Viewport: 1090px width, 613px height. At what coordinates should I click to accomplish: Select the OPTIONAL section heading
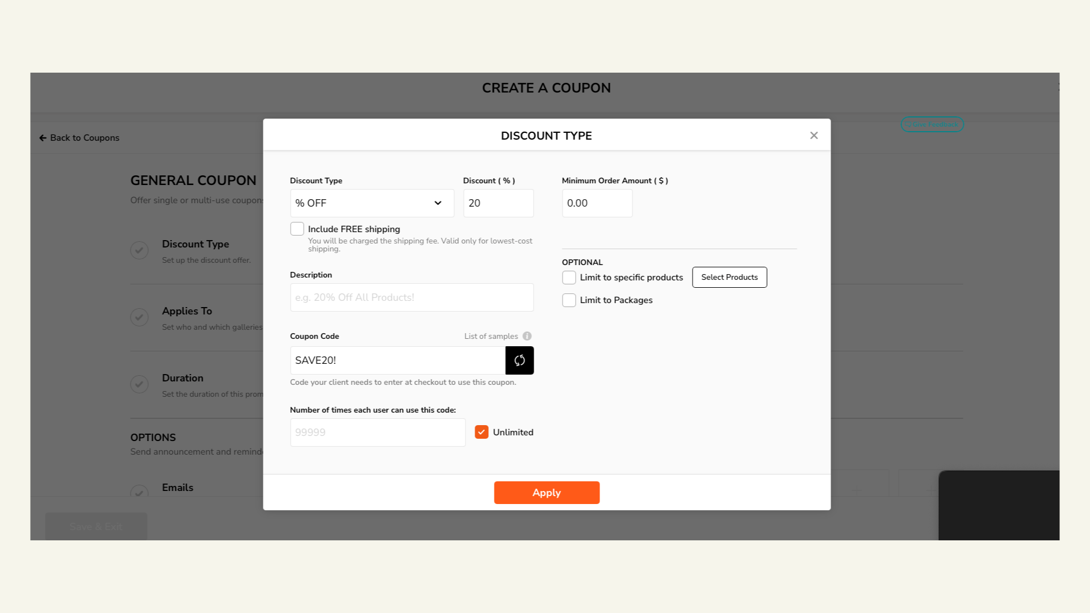(x=582, y=262)
